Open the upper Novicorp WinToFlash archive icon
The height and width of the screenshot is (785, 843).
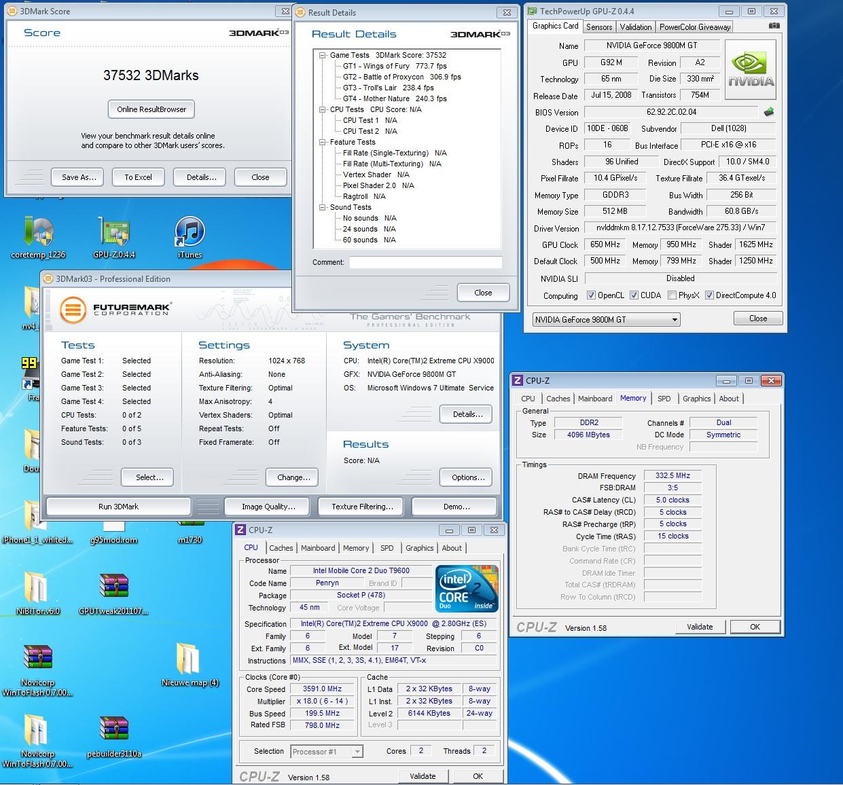(38, 670)
